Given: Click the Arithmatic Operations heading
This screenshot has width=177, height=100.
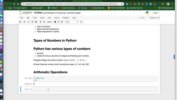Looking at the screenshot, I should (x=50, y=72).
